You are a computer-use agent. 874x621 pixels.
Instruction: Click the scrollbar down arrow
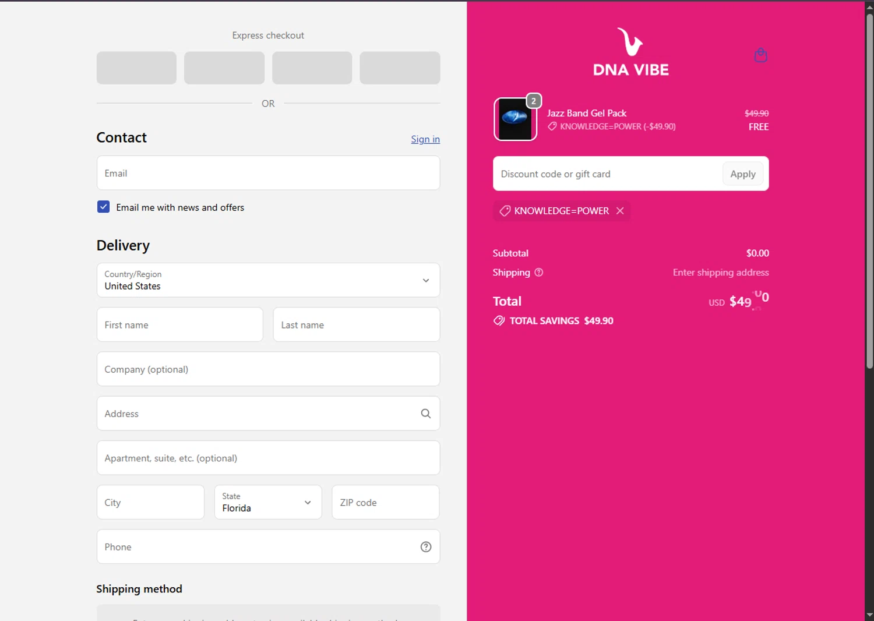click(869, 615)
